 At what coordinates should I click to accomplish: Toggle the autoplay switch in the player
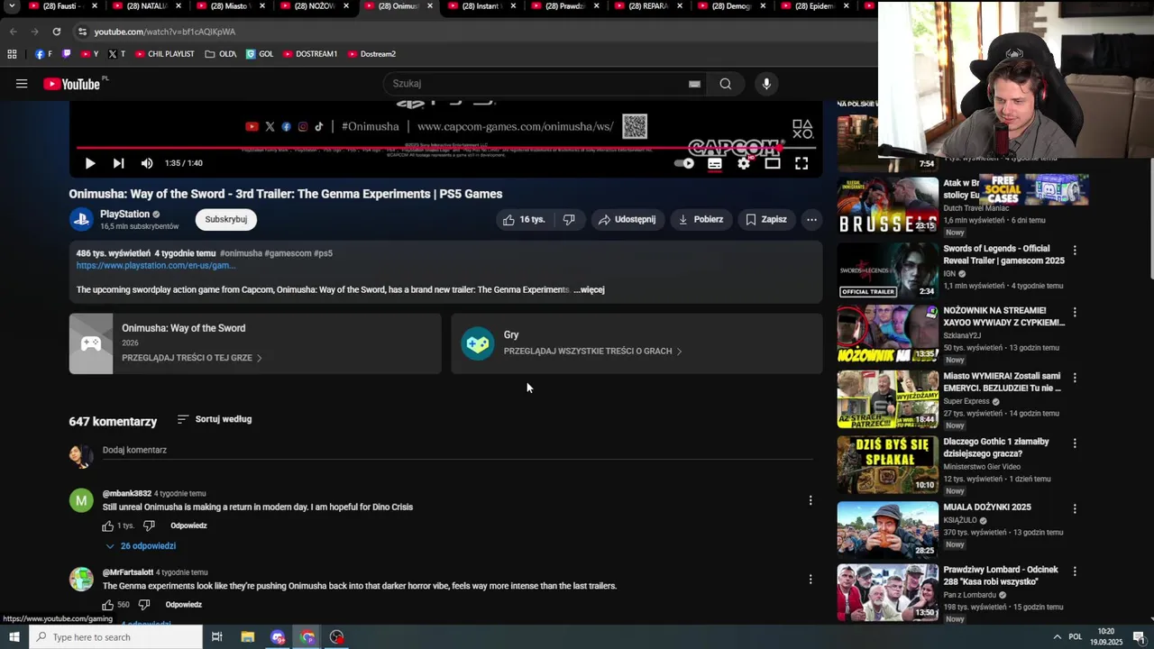tap(684, 163)
